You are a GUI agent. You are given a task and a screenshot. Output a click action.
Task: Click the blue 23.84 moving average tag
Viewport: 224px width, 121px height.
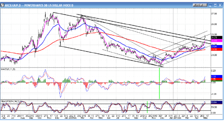click(x=216, y=46)
